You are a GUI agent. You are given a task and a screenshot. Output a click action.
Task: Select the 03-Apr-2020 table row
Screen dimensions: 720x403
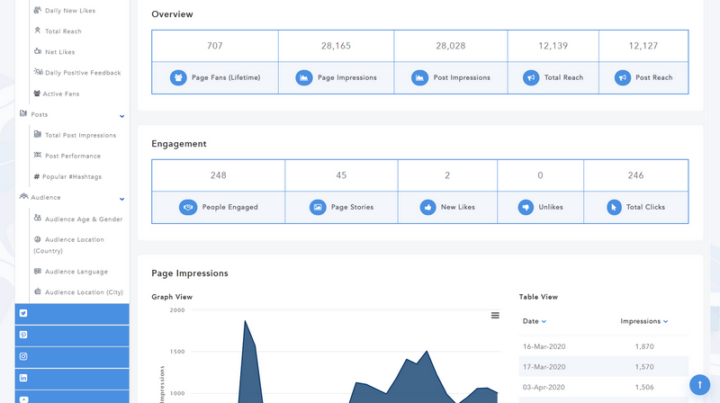pyautogui.click(x=604, y=387)
